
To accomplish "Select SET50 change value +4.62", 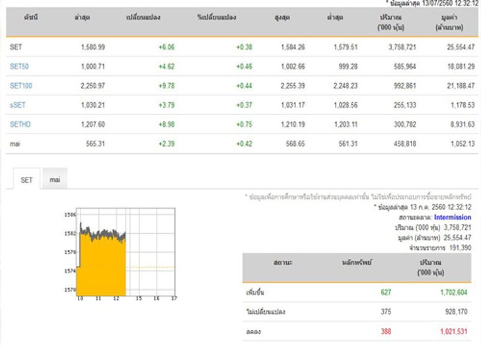I will click(x=166, y=66).
